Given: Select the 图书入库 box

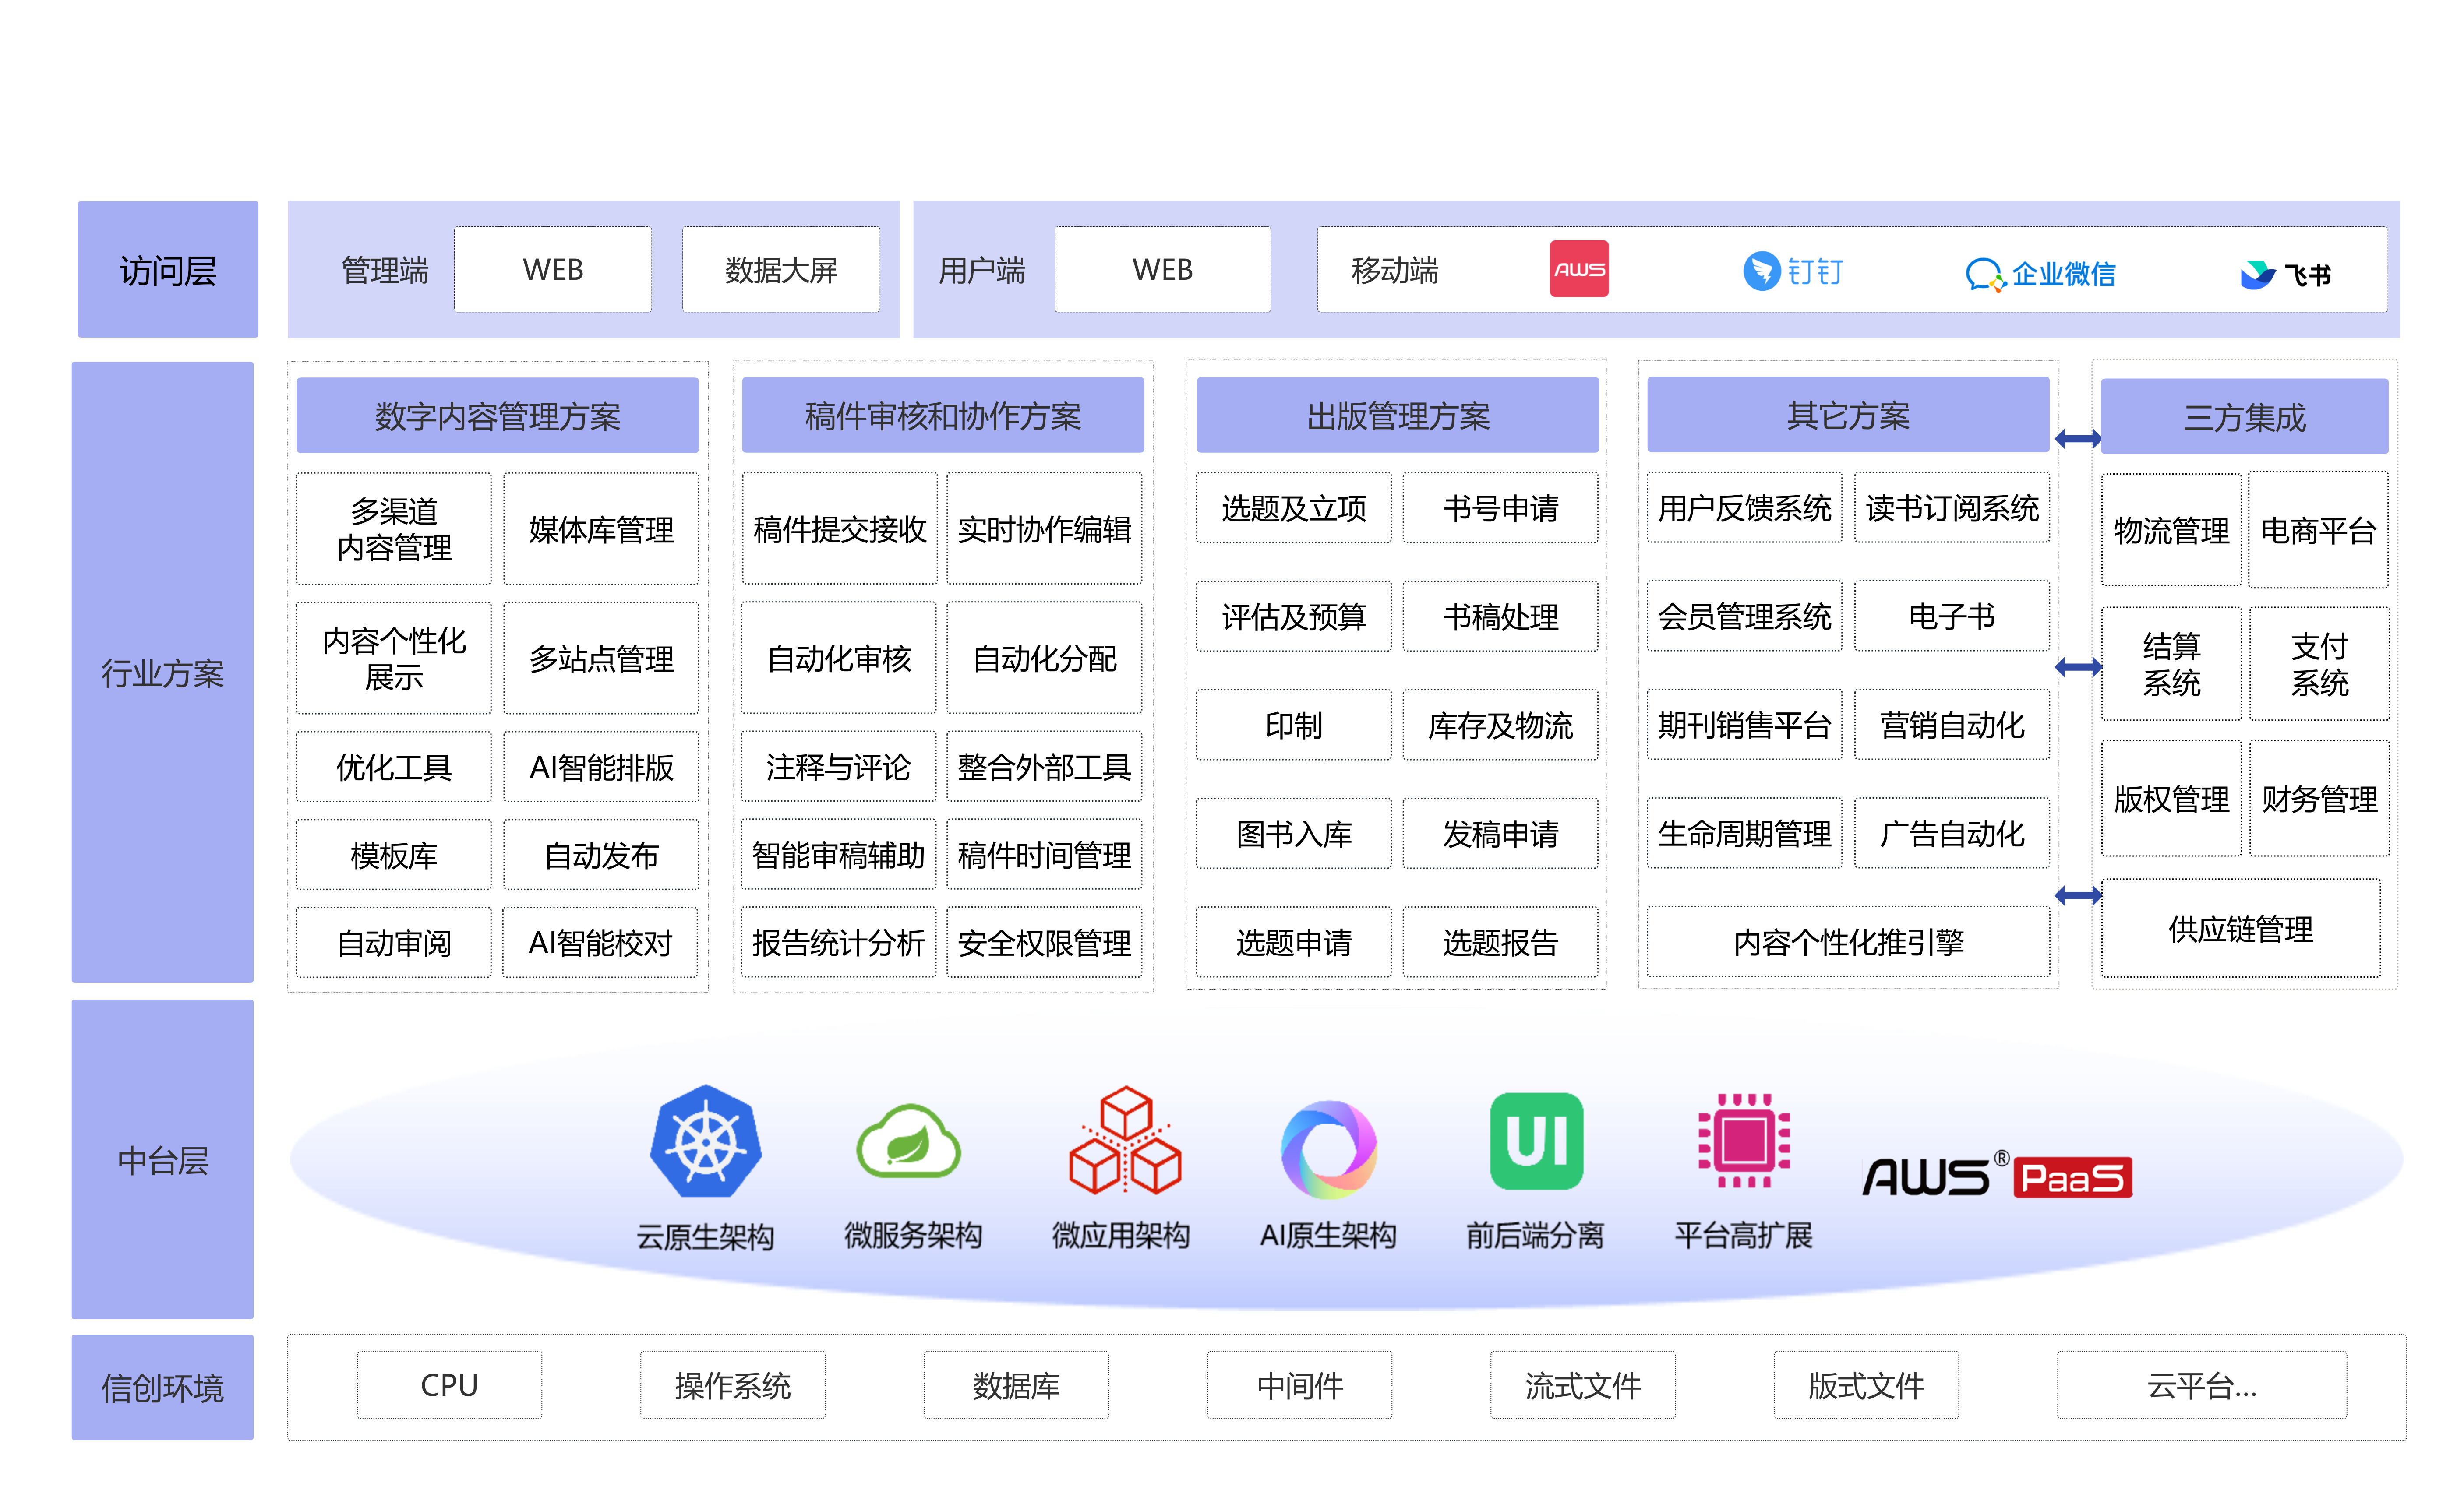Looking at the screenshot, I should 1294,833.
